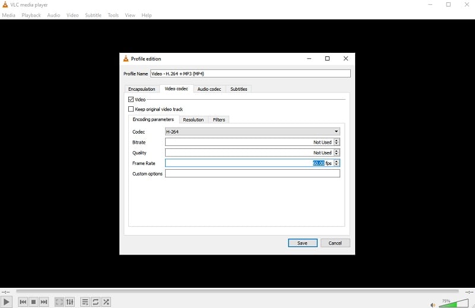Increase Frame Rate with up arrow
Viewport: 475px width, 308px height.
pos(337,161)
